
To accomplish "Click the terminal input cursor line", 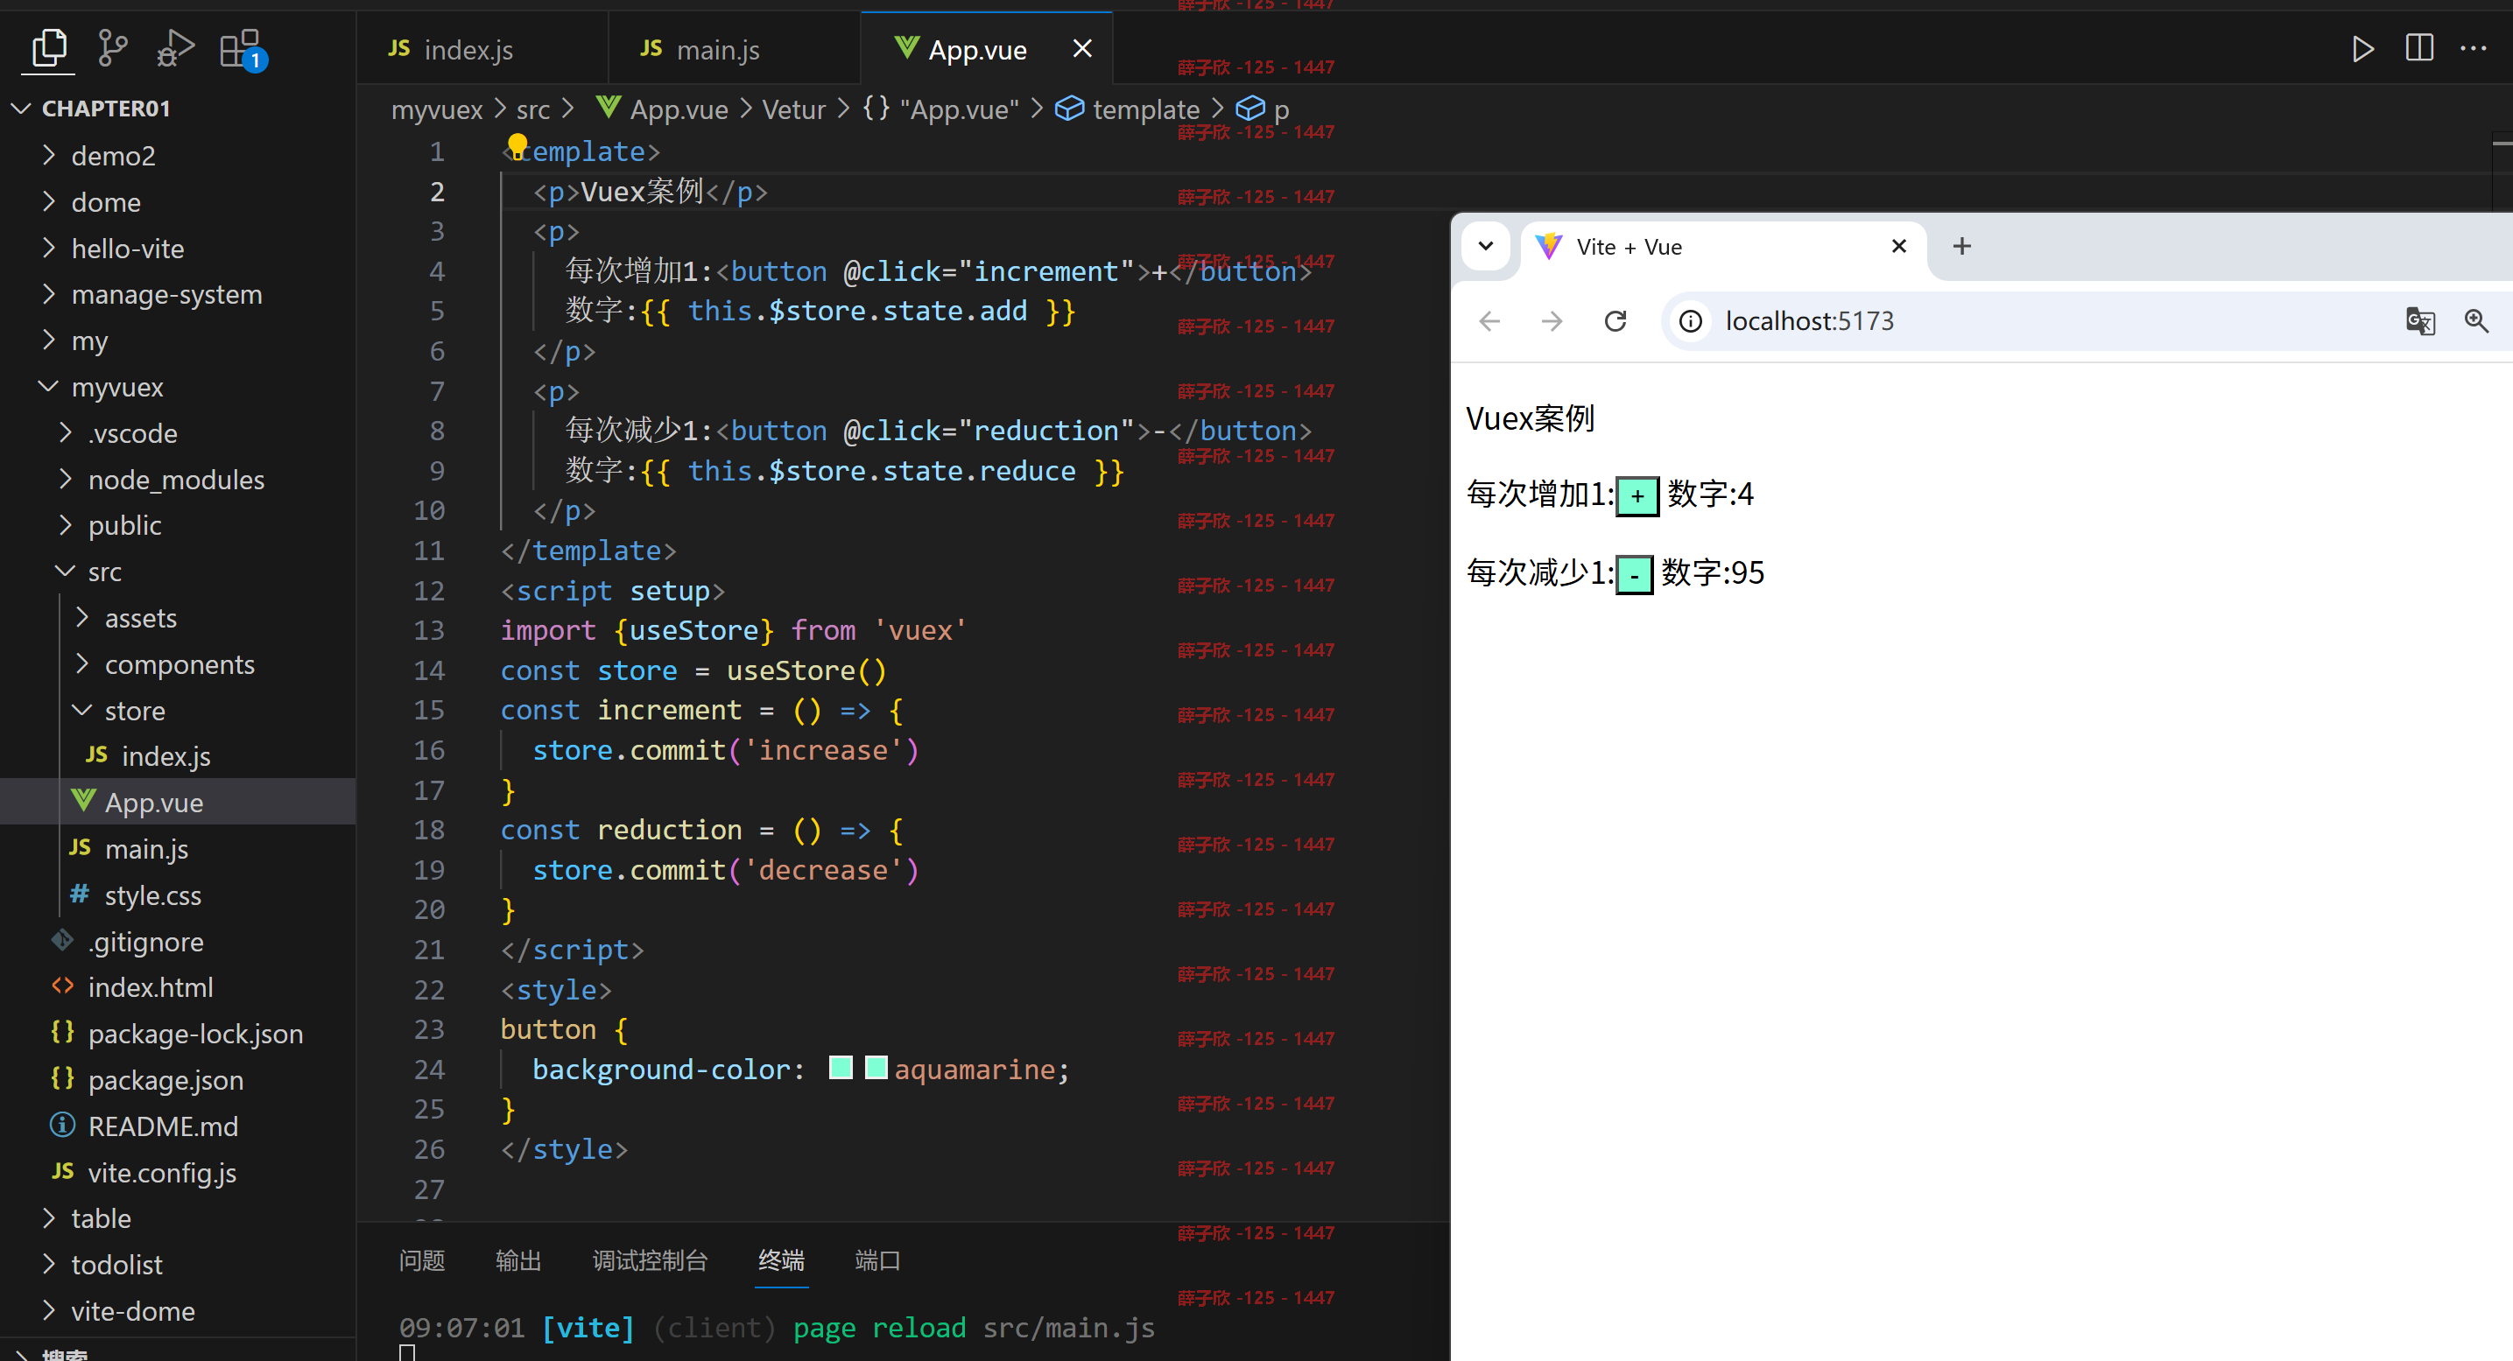I will tap(407, 1352).
